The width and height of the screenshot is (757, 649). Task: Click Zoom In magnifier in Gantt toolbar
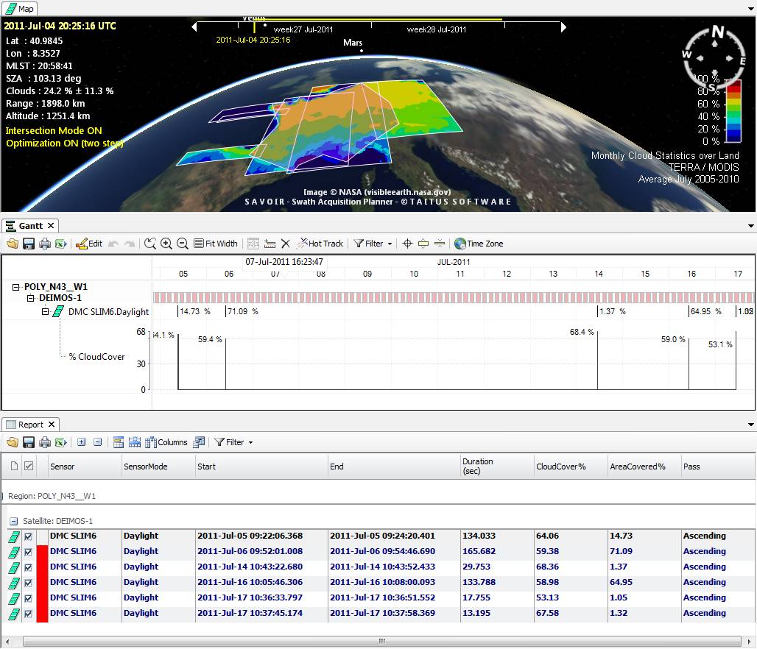click(x=166, y=244)
